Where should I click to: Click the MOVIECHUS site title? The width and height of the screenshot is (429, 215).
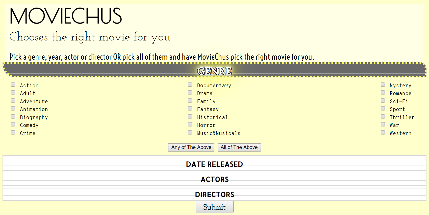click(66, 16)
